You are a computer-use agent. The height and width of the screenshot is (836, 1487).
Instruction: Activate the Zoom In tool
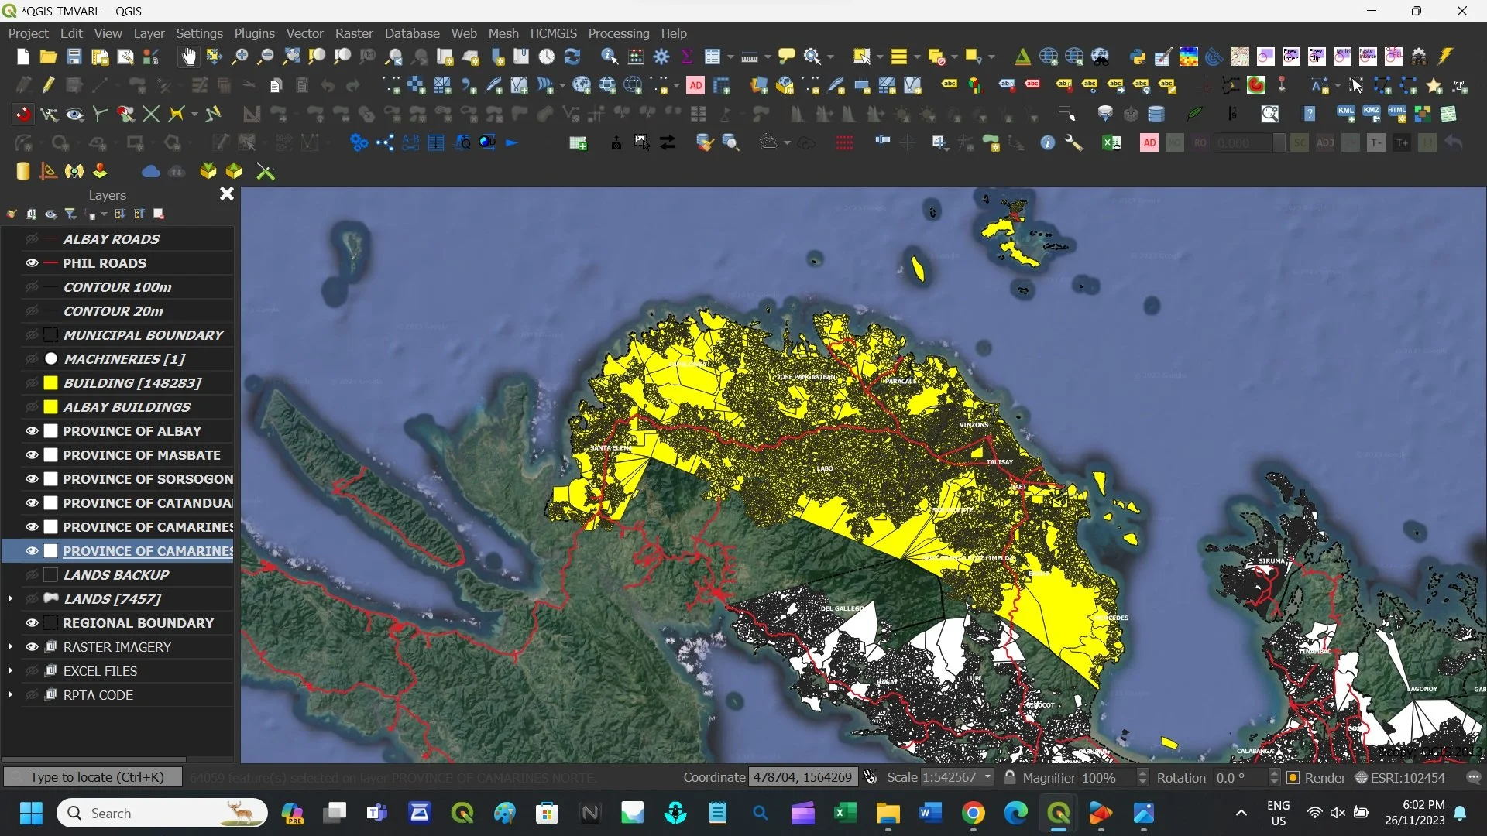click(x=241, y=57)
